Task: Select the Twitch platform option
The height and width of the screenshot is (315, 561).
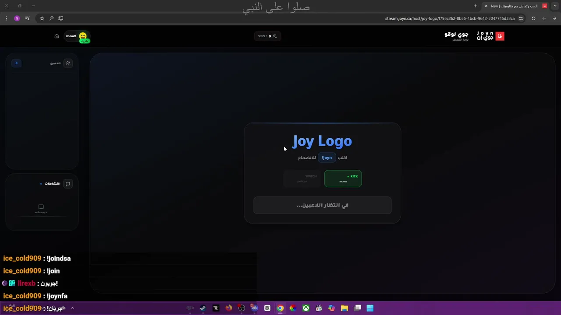Action: pyautogui.click(x=302, y=178)
